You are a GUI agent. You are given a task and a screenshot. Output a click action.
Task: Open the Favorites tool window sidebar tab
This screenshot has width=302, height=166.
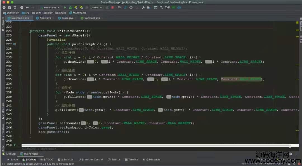pyautogui.click(x=3, y=132)
